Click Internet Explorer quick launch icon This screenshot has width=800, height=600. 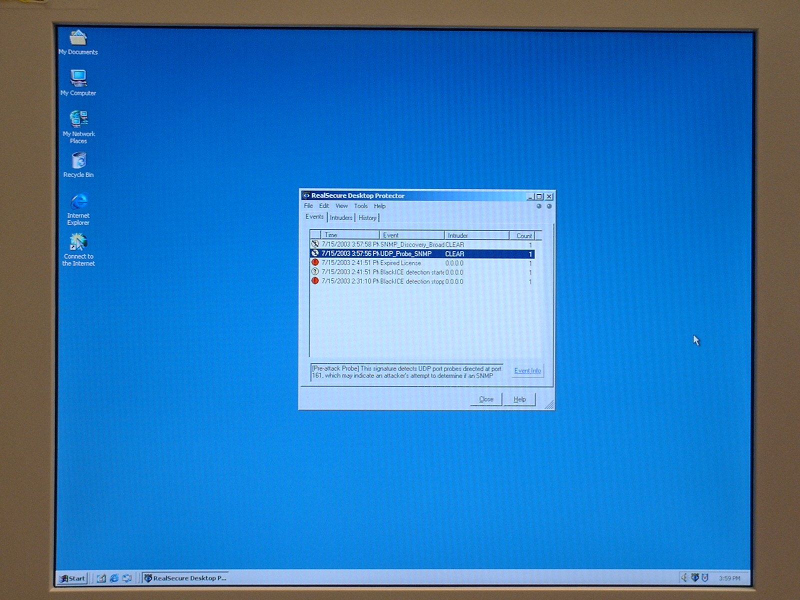click(114, 578)
